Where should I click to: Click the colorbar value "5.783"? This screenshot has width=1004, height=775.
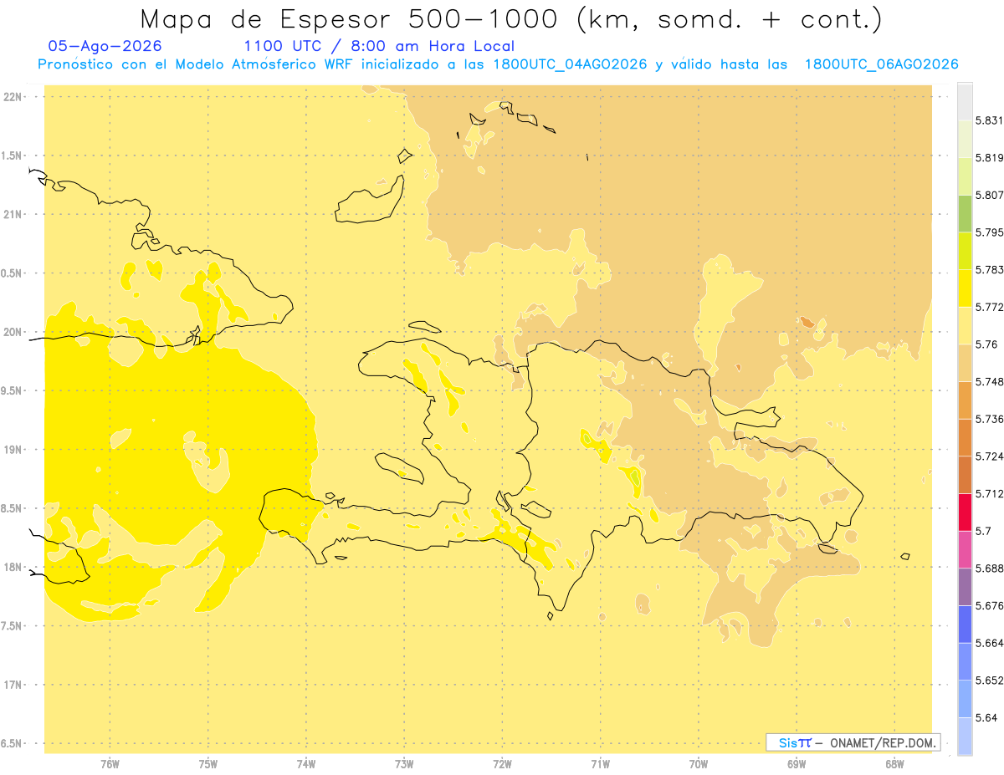click(989, 270)
